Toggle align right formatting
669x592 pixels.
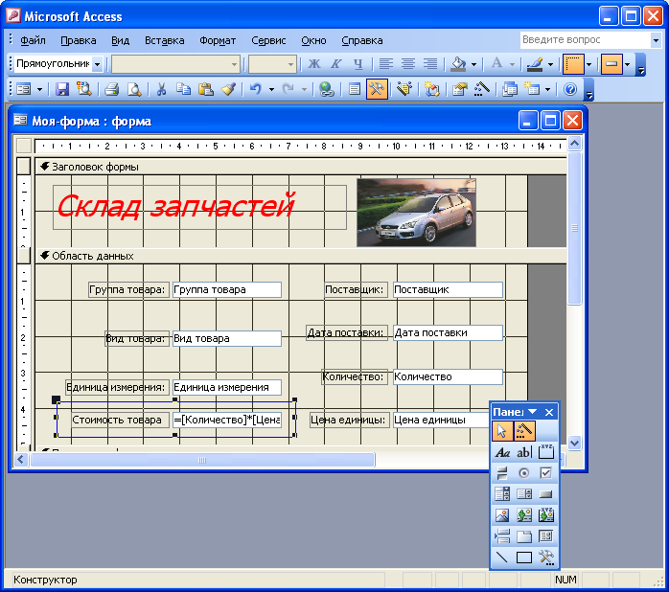(x=430, y=64)
